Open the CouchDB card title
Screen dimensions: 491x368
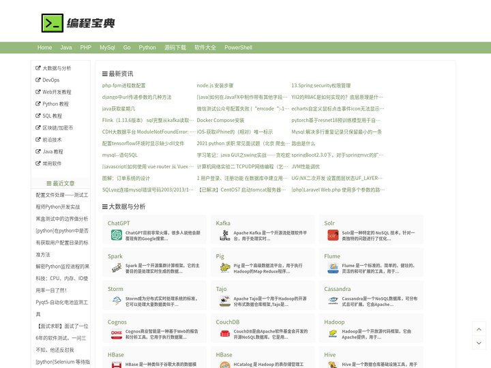coord(228,322)
